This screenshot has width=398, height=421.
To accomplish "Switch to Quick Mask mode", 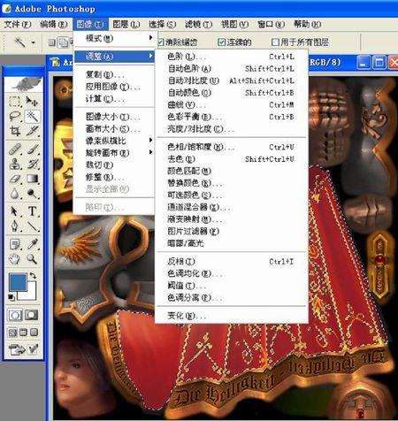I will coord(32,315).
